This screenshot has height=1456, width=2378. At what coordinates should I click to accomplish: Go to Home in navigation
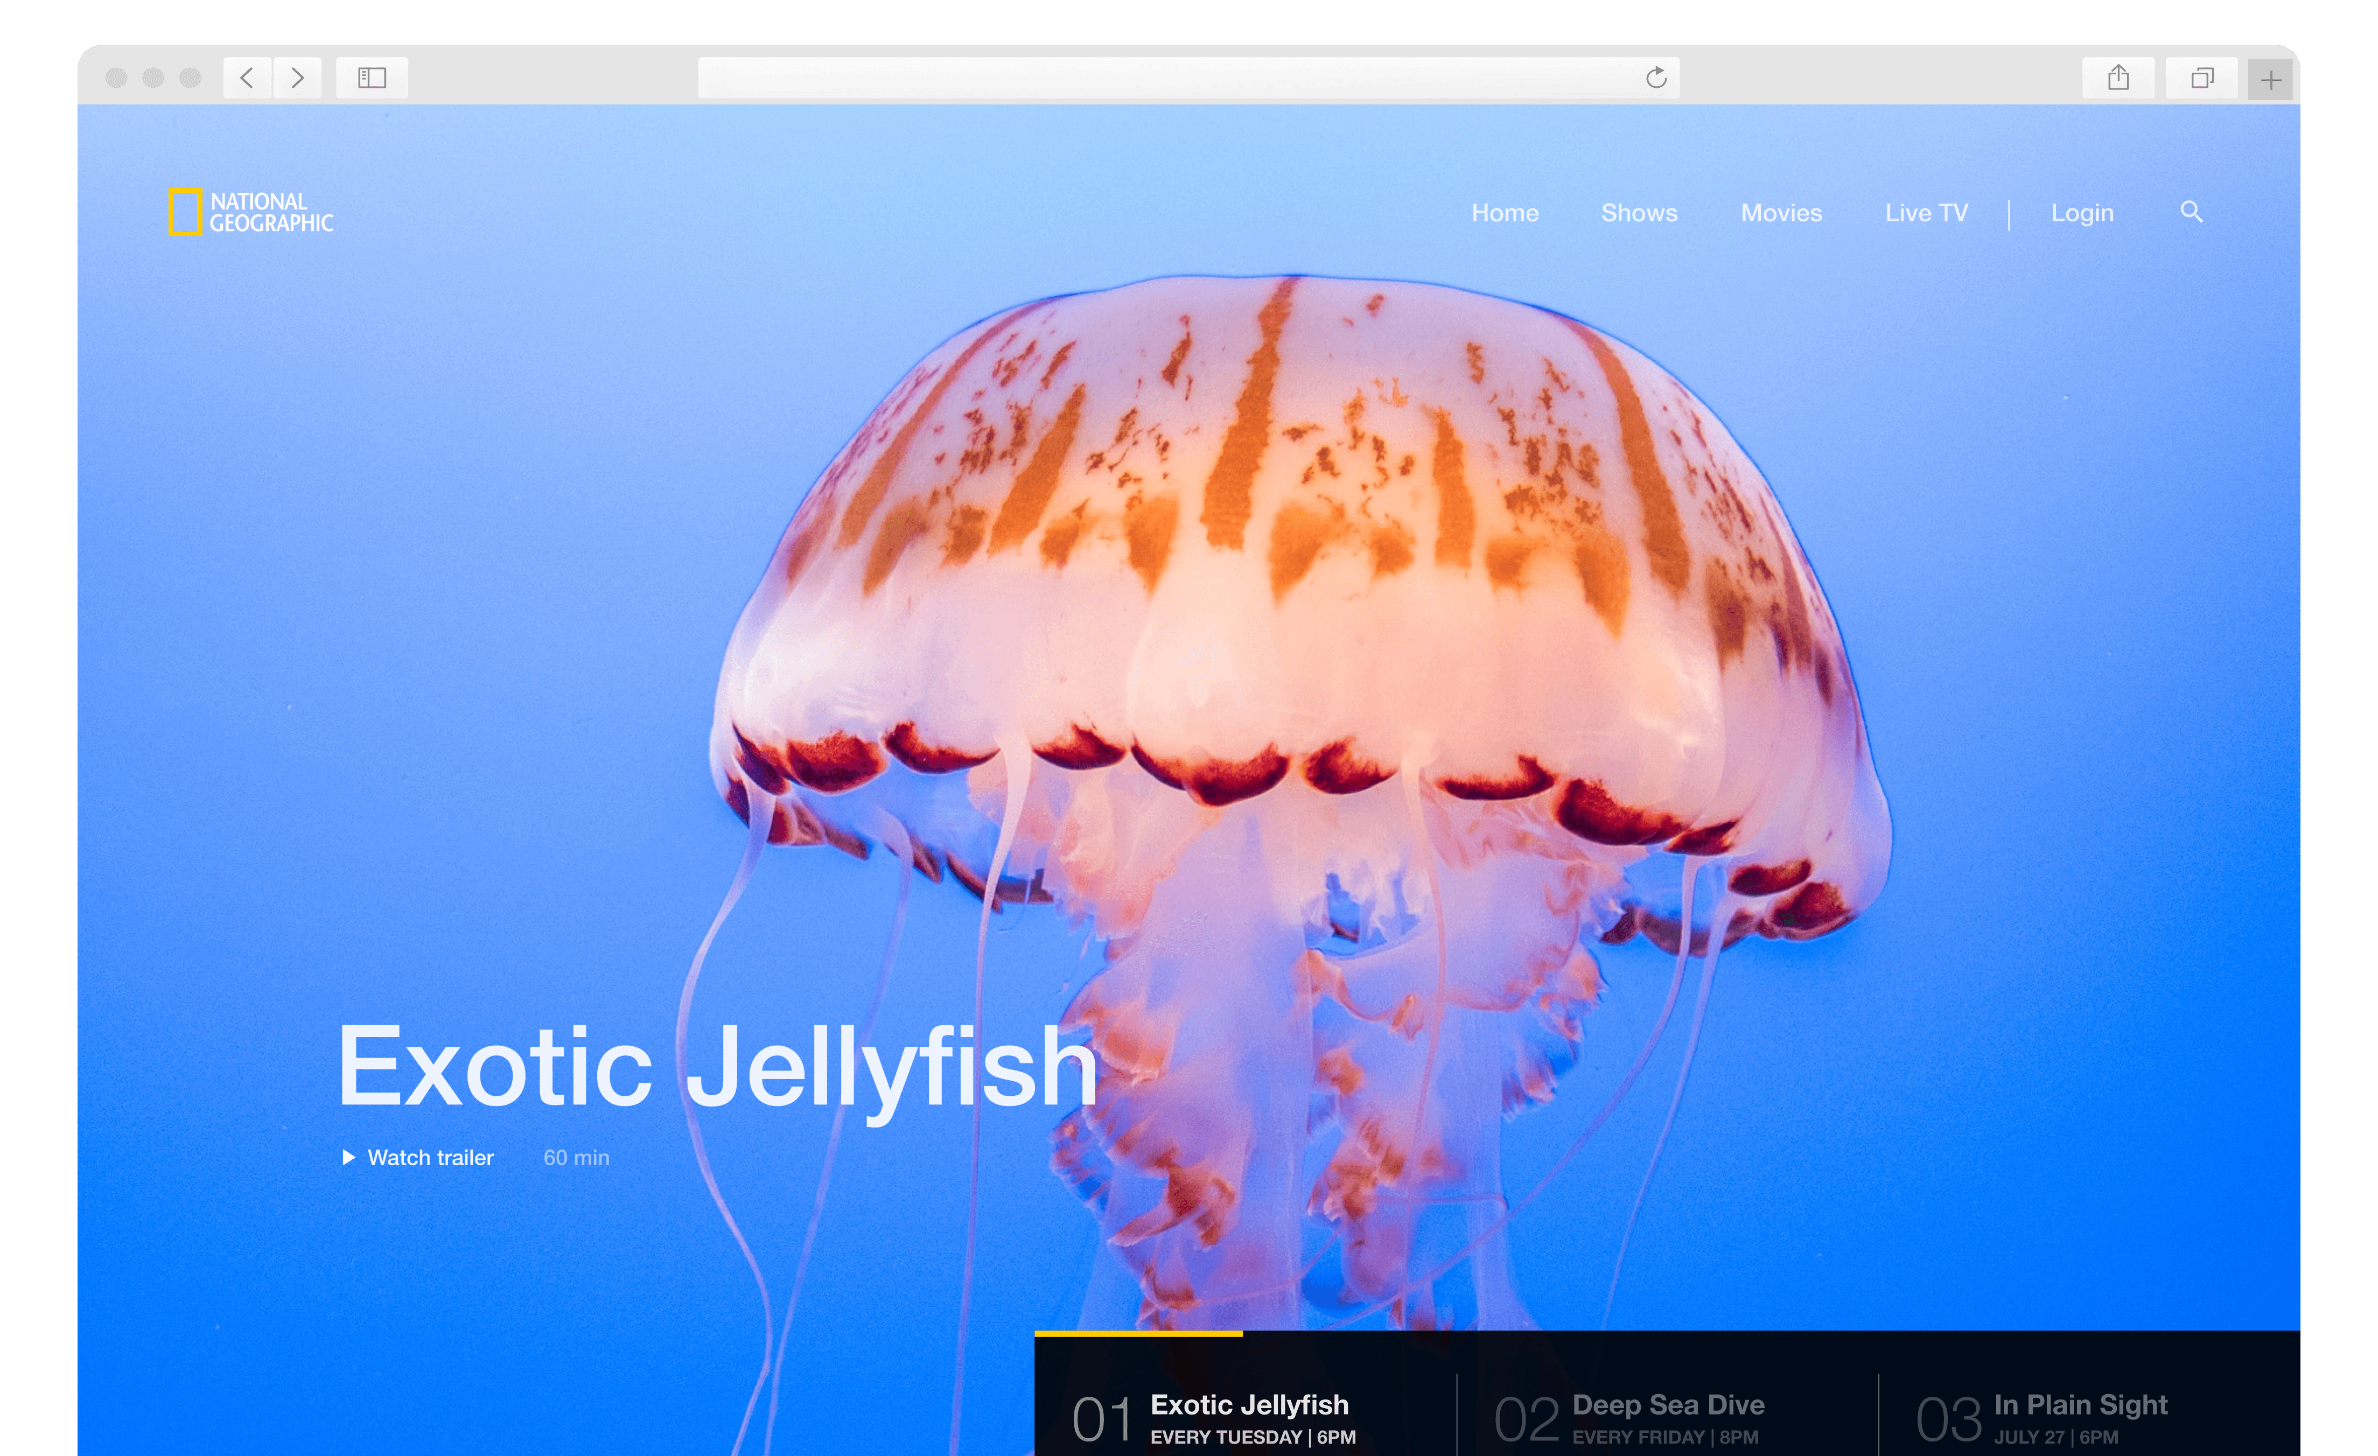(x=1505, y=213)
